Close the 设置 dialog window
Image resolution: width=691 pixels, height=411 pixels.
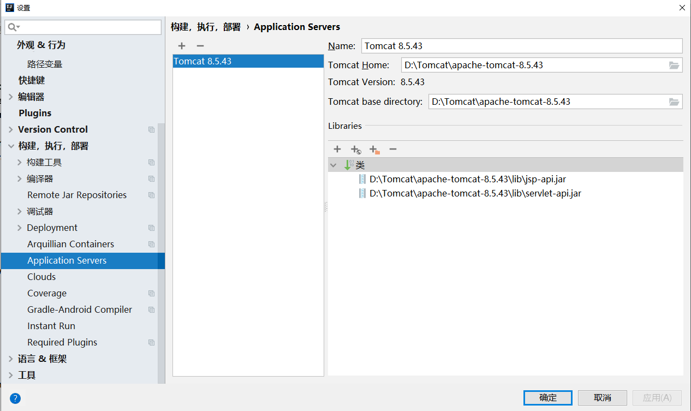(x=682, y=8)
